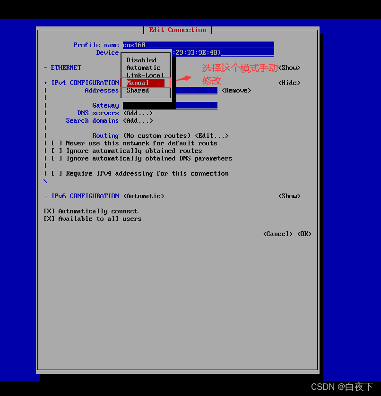Toggle Ignore automatically obtained DNS parameters
This screenshot has height=396, width=381.
tap(142, 158)
